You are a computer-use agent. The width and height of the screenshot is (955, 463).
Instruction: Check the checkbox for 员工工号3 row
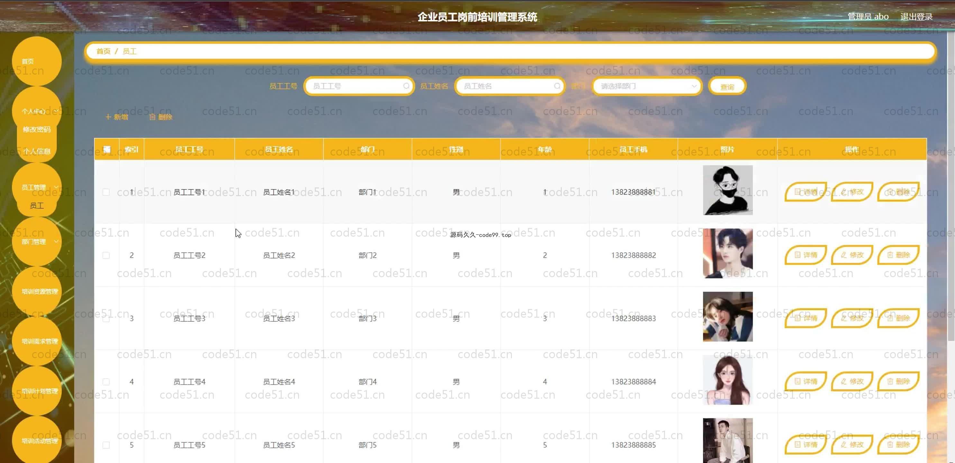(x=106, y=318)
